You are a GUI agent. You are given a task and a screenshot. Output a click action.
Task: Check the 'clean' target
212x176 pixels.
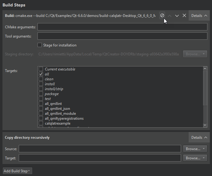pyautogui.click(x=41, y=79)
